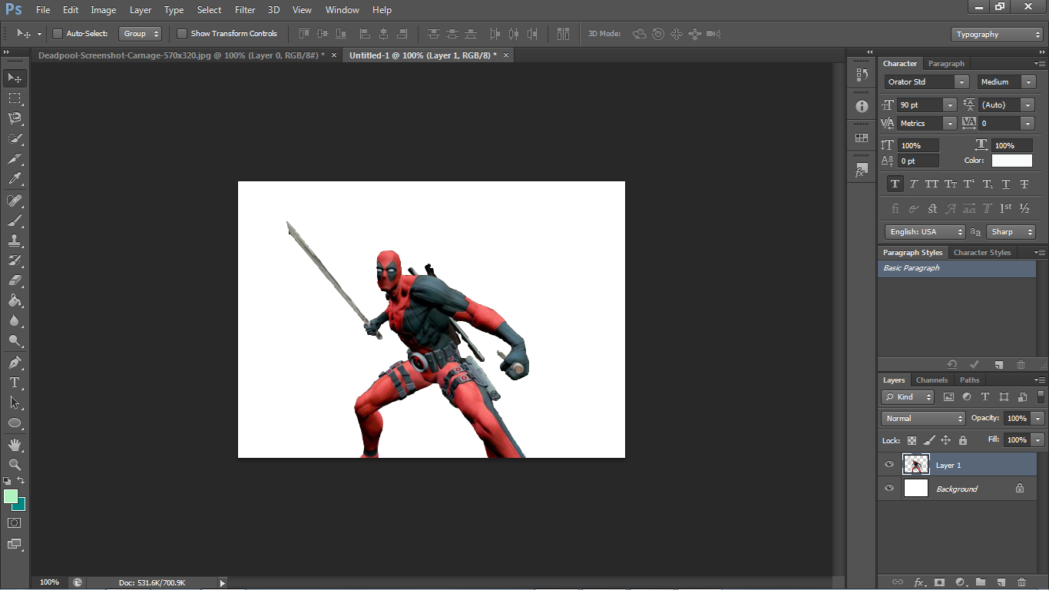Open the English: USA language dropdown
The height and width of the screenshot is (590, 1049).
click(925, 232)
